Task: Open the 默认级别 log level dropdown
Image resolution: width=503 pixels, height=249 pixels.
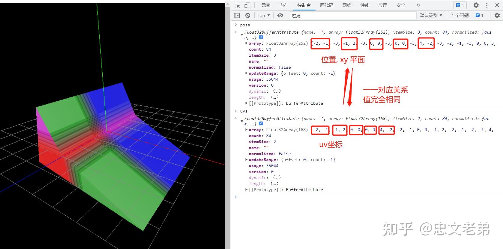Action: [x=431, y=15]
